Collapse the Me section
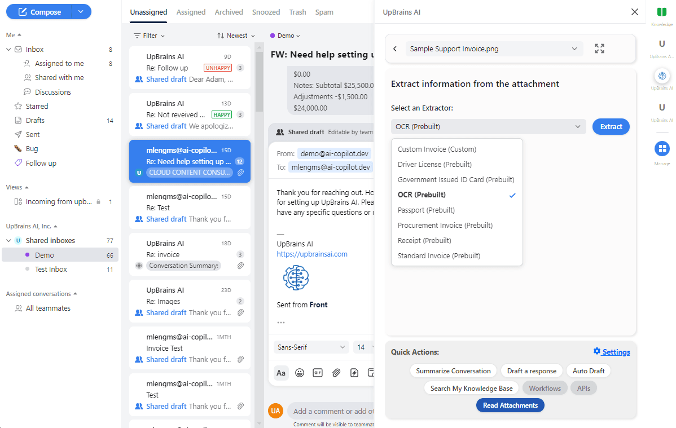The image size is (676, 428). pos(14,35)
